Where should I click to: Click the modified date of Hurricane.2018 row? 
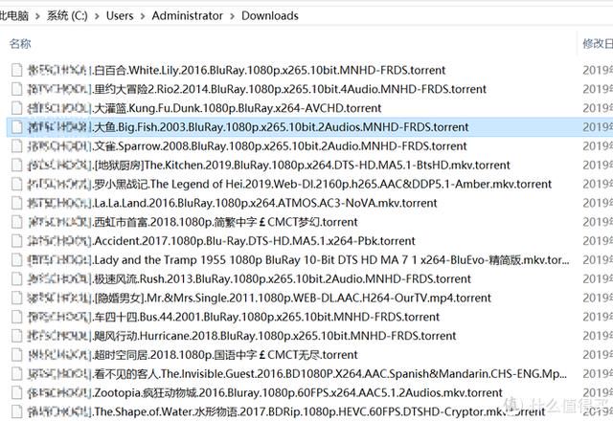(598, 336)
